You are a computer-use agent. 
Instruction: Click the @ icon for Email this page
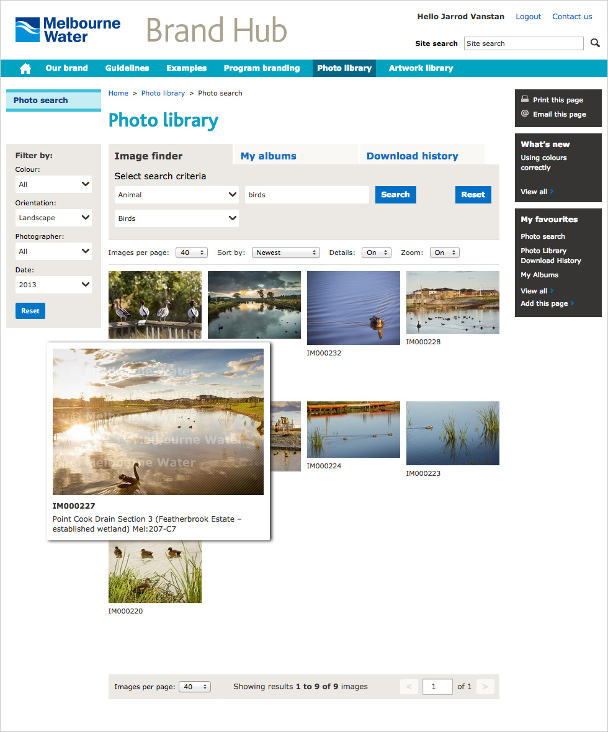[x=525, y=114]
